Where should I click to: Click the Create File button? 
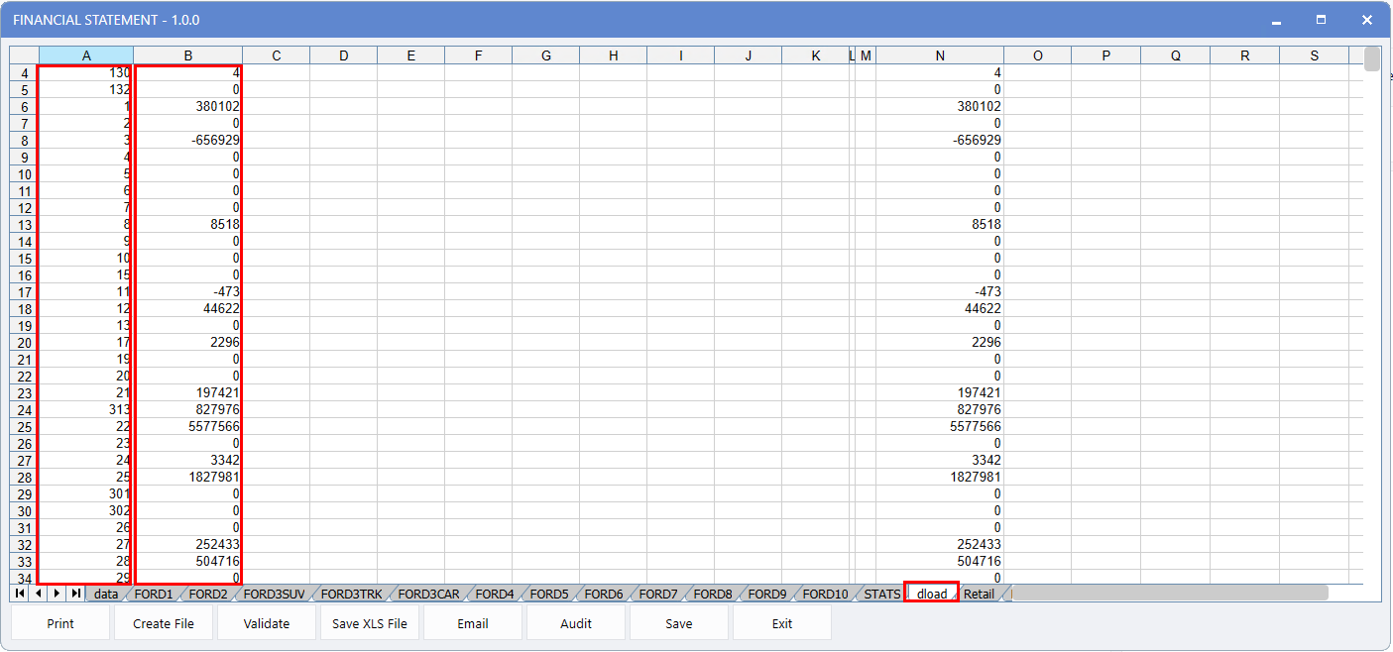click(x=164, y=623)
